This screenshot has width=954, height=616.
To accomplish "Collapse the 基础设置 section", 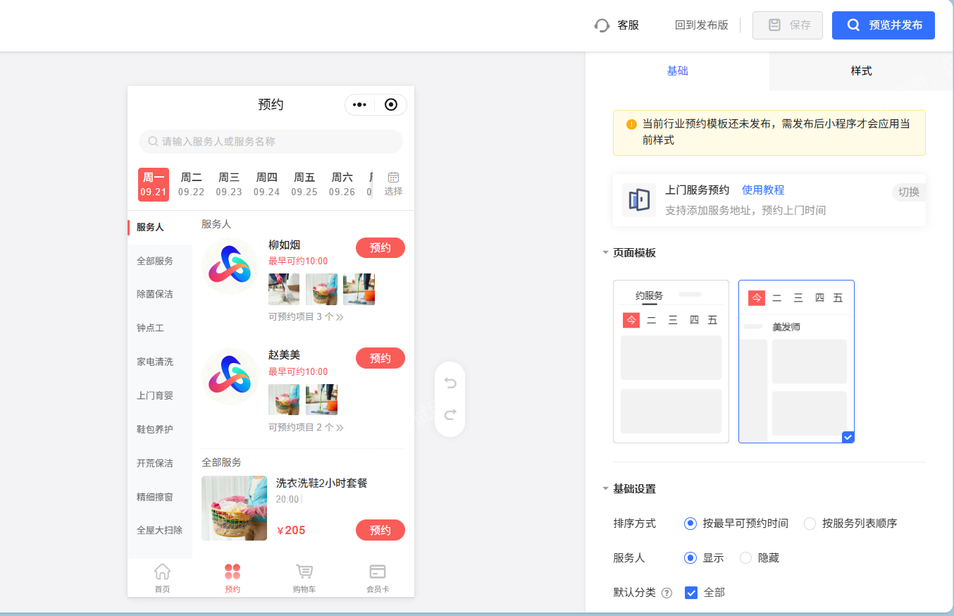I will click(606, 488).
